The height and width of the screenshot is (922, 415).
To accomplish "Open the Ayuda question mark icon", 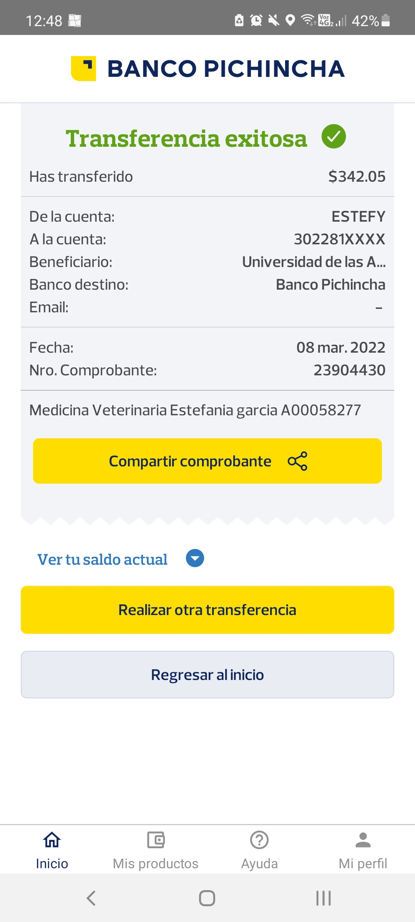I will [x=259, y=840].
